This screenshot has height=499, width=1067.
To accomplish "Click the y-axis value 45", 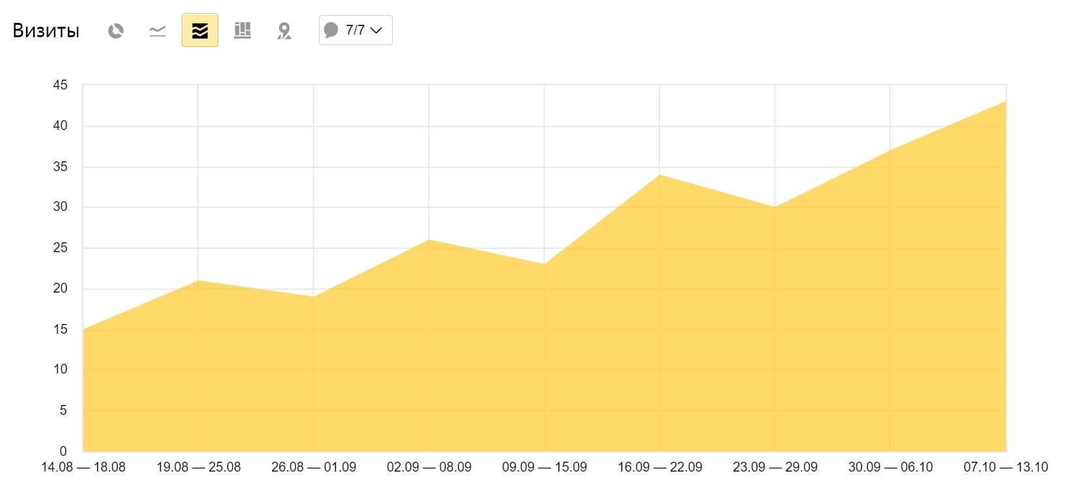I will click(x=60, y=85).
